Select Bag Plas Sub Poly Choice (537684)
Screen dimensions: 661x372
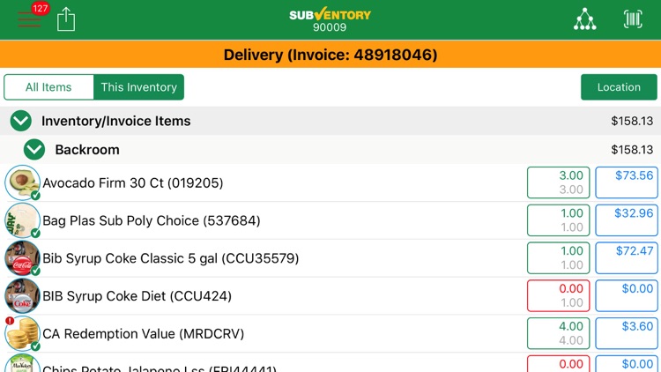click(x=330, y=220)
